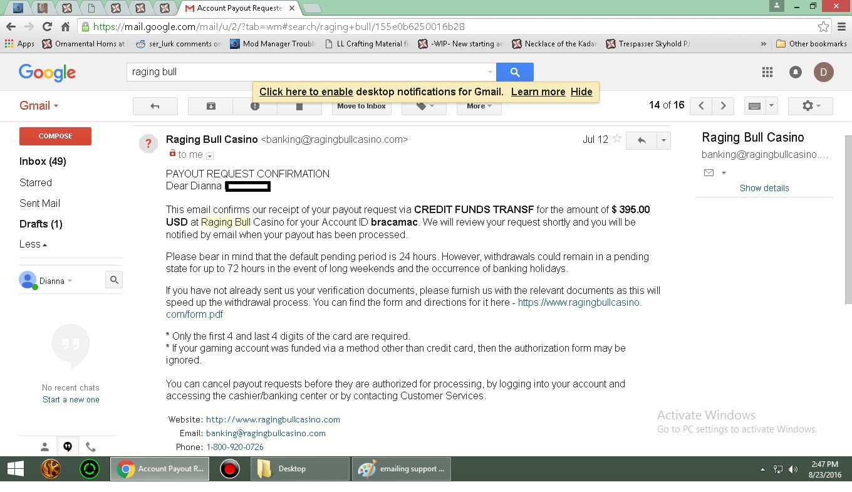Open the Contacts icon at sidebar bottom
The height and width of the screenshot is (492, 852).
pyautogui.click(x=44, y=447)
